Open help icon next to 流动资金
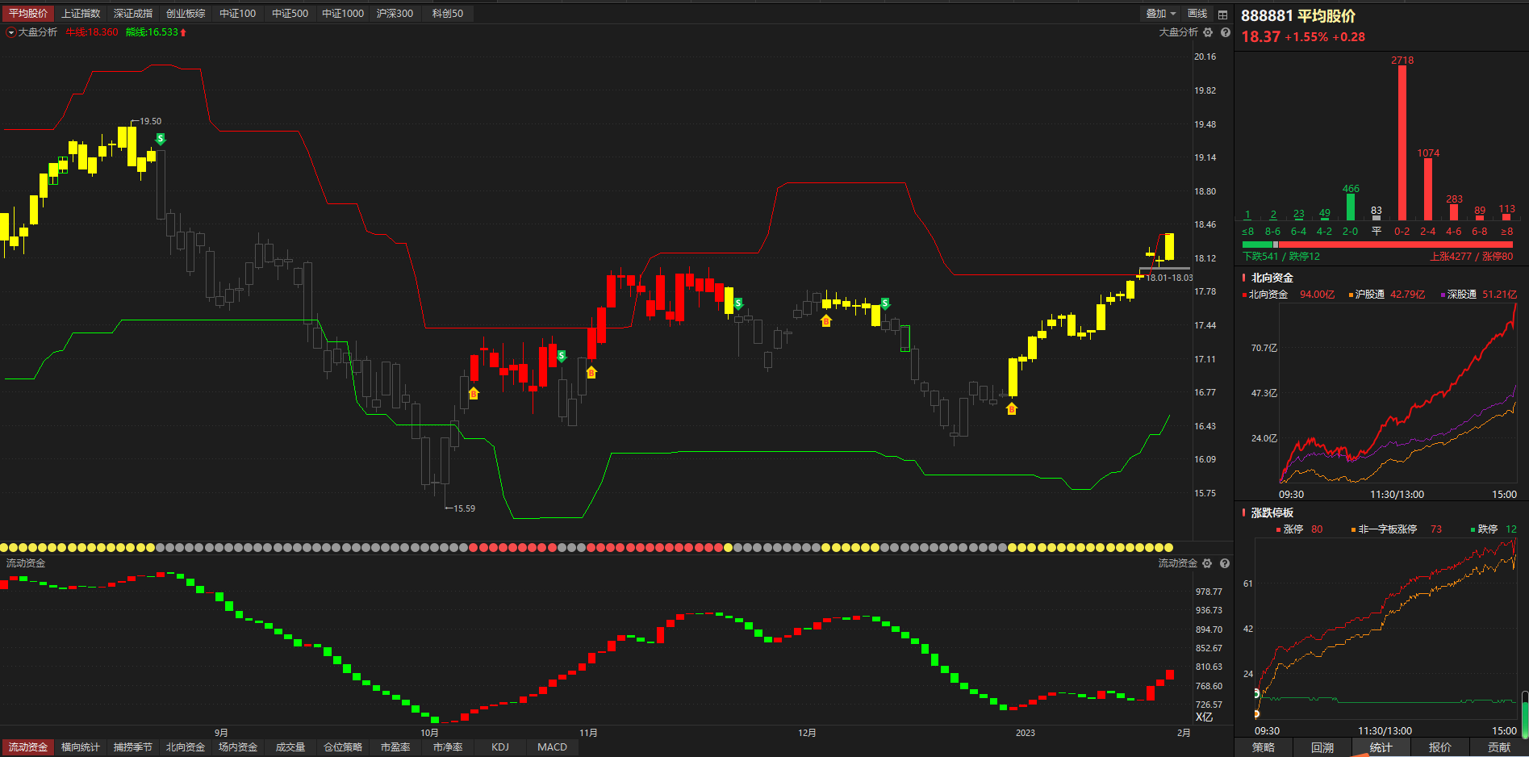 coord(1225,563)
